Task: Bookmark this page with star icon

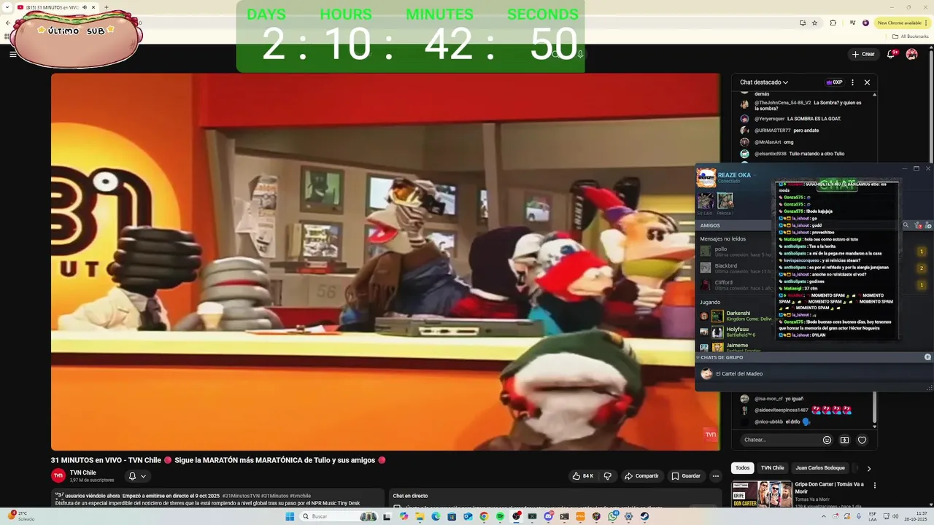Action: pos(815,23)
